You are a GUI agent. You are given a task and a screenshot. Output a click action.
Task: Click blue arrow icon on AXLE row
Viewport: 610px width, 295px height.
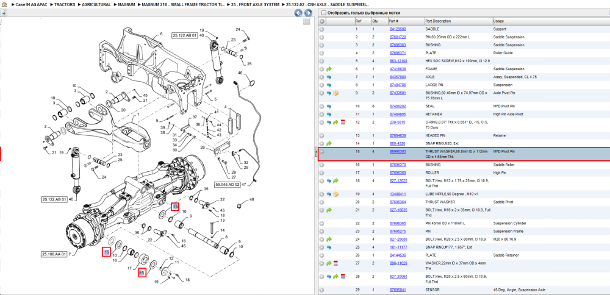coord(329,77)
